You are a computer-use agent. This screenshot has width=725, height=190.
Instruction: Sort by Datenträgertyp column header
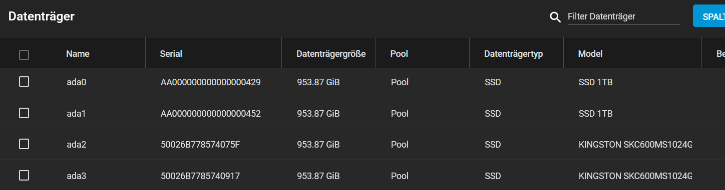click(x=514, y=54)
